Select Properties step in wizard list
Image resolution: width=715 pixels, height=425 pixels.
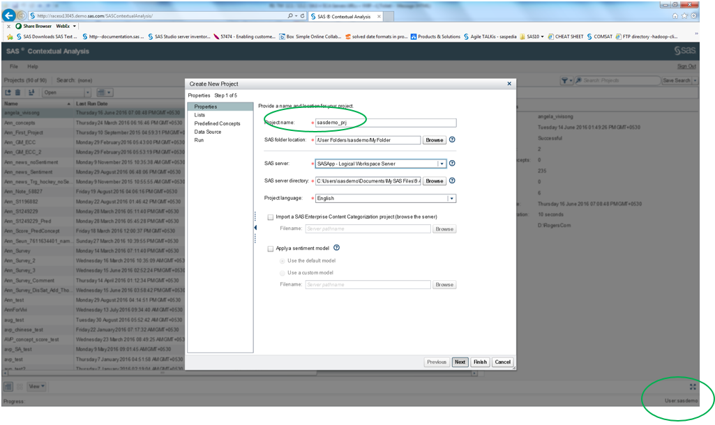point(220,107)
